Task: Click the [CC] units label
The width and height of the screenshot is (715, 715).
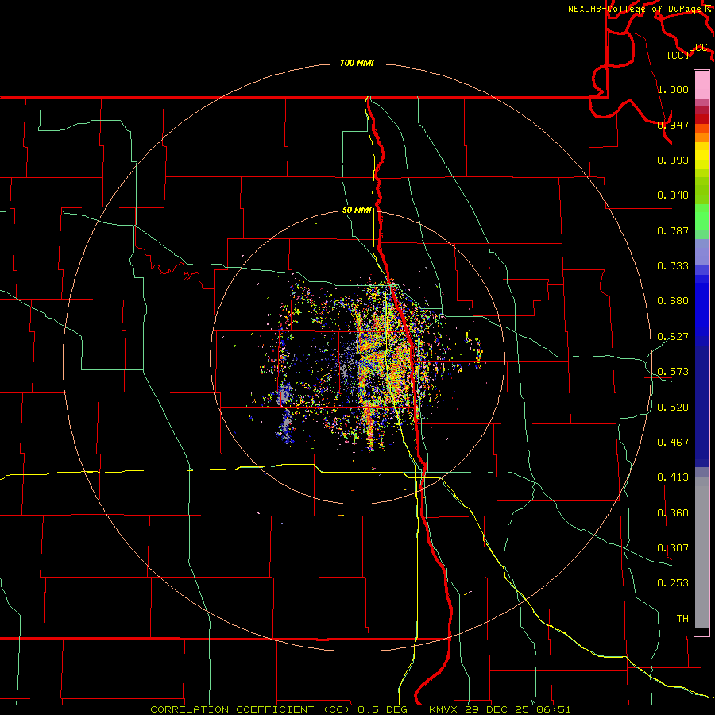Action: click(678, 55)
